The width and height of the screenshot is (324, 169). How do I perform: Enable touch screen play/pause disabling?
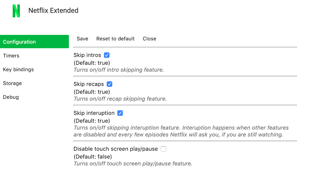click(163, 149)
